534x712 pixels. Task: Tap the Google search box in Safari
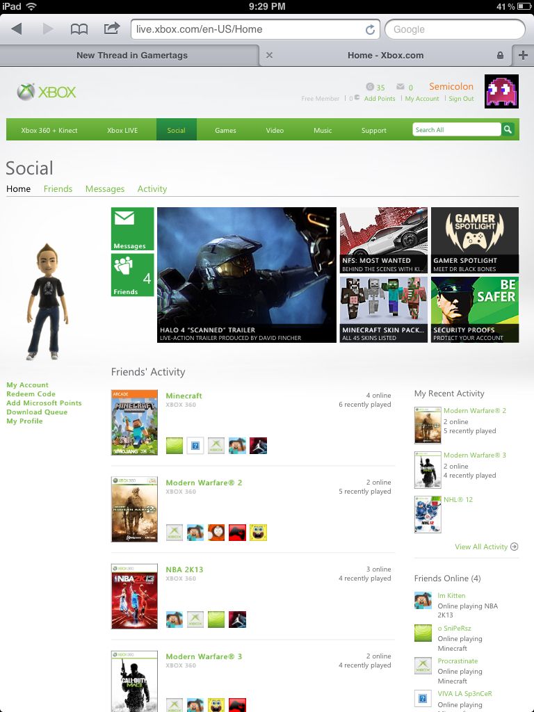(x=455, y=29)
